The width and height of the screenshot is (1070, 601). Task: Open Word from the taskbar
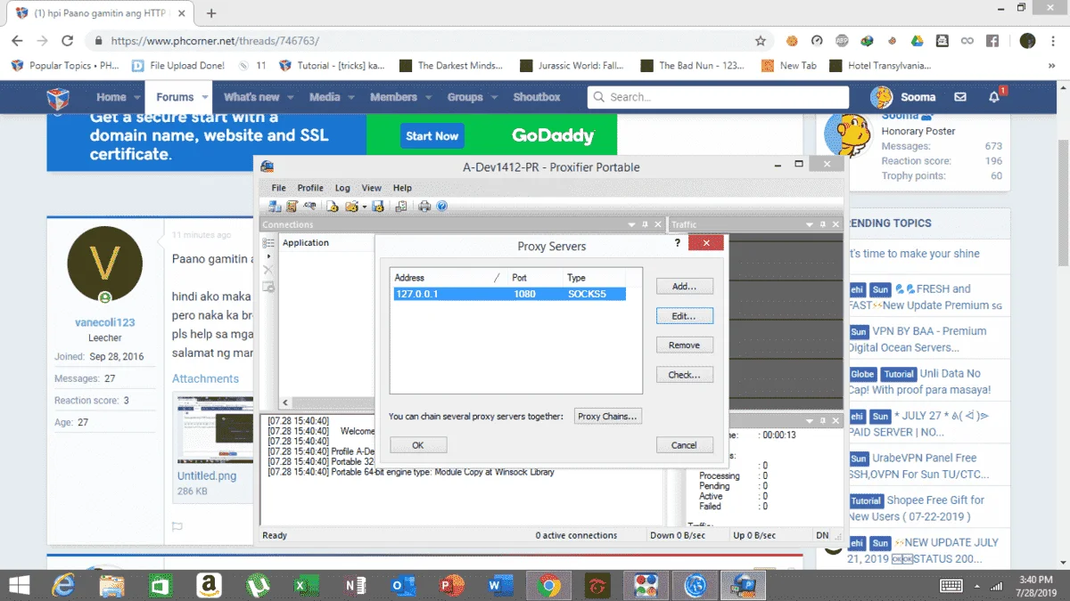[x=499, y=585]
